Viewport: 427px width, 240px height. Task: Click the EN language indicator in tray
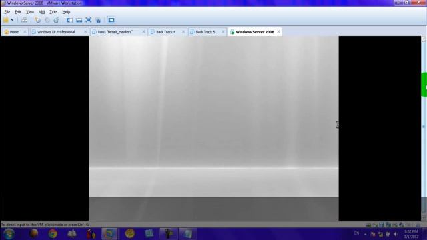point(356,233)
